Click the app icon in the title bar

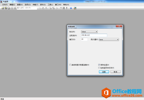pos(1,1)
